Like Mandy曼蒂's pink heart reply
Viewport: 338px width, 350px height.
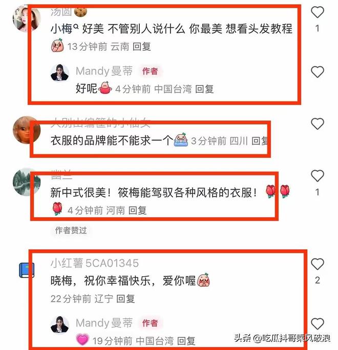tap(317, 324)
